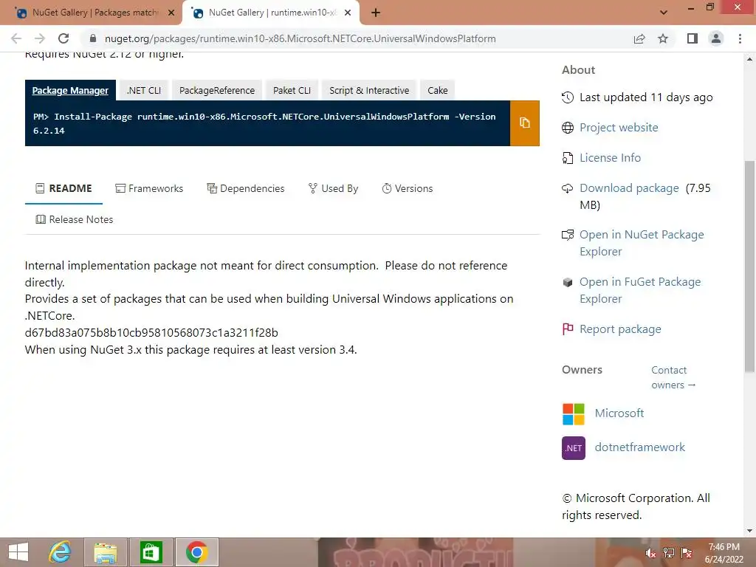Open Windows Store from taskbar
Image resolution: width=756 pixels, height=567 pixels.
(x=151, y=552)
